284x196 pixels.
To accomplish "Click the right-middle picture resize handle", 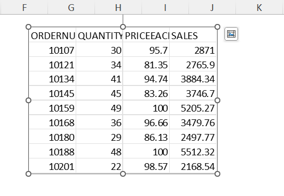I will pos(217,101).
